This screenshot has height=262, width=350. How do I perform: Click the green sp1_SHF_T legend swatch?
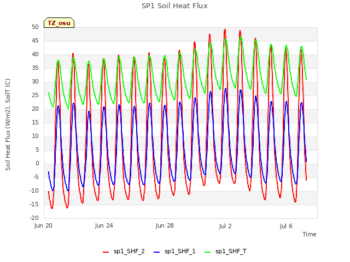coord(208,252)
